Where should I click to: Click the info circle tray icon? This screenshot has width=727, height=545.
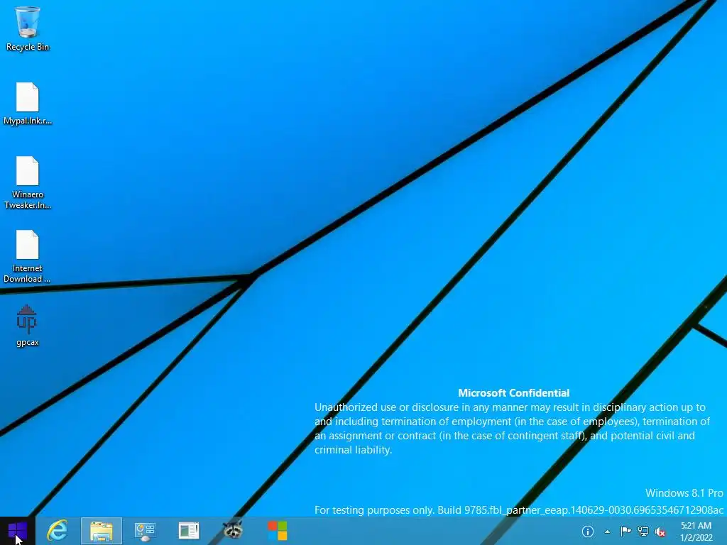click(x=587, y=532)
